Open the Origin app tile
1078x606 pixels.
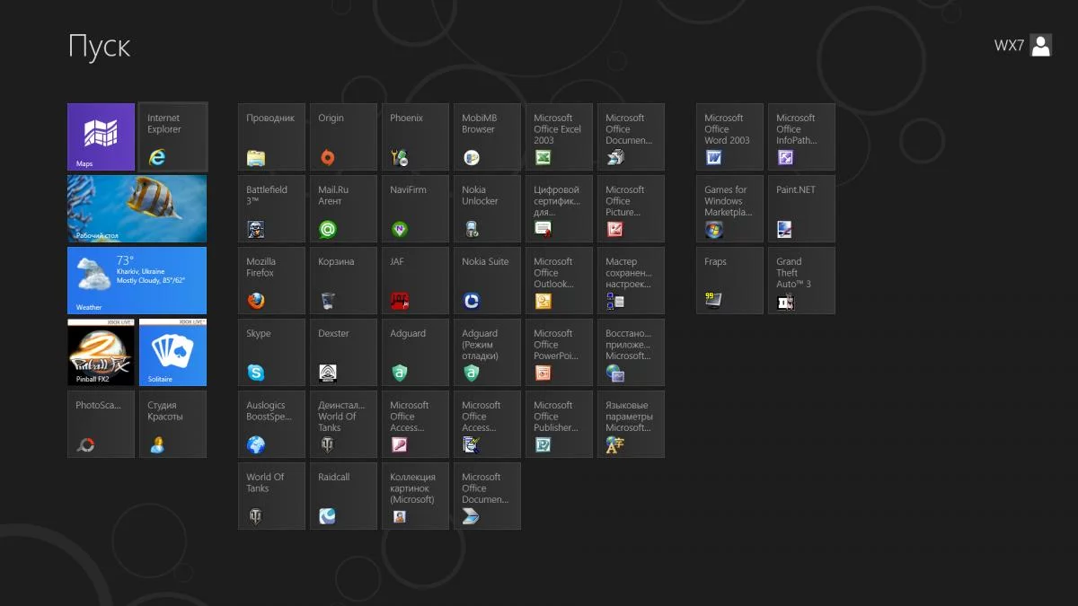click(x=343, y=136)
